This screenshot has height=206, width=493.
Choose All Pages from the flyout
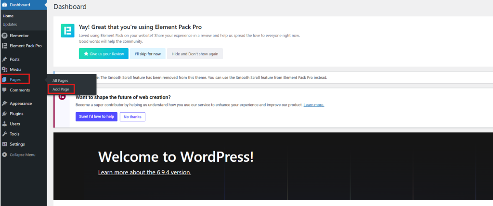tap(60, 80)
